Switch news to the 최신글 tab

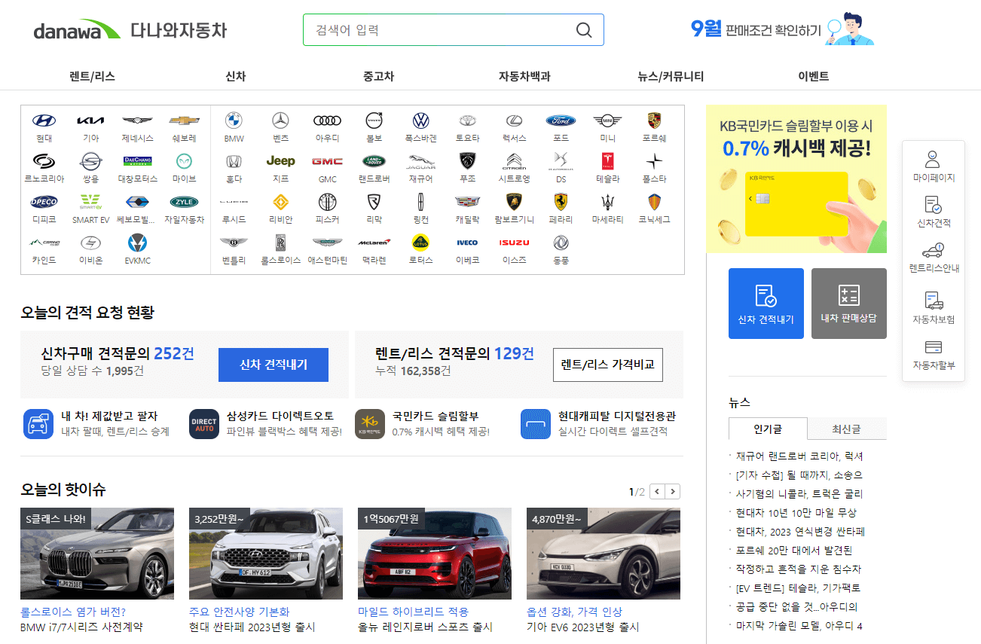point(847,429)
